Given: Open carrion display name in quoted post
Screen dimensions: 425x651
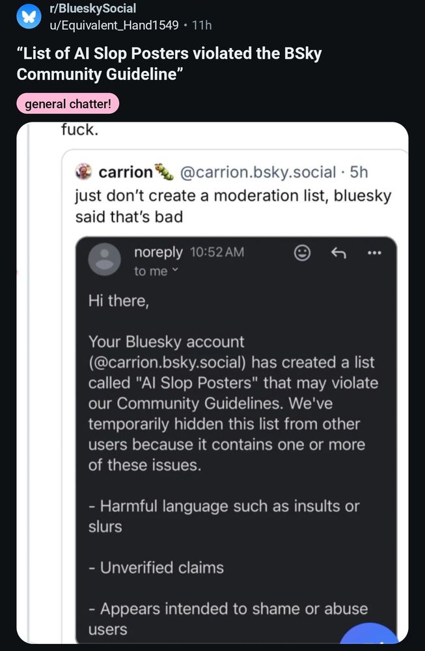Looking at the screenshot, I should (125, 173).
